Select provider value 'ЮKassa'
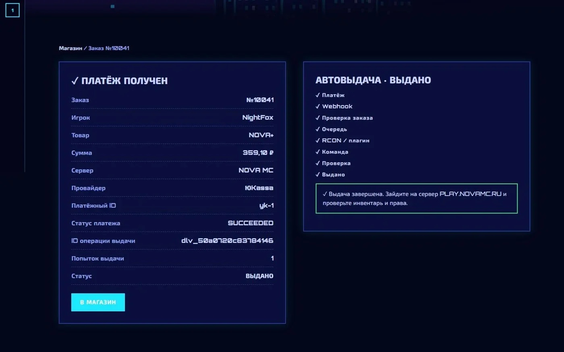564x352 pixels. [x=259, y=188]
